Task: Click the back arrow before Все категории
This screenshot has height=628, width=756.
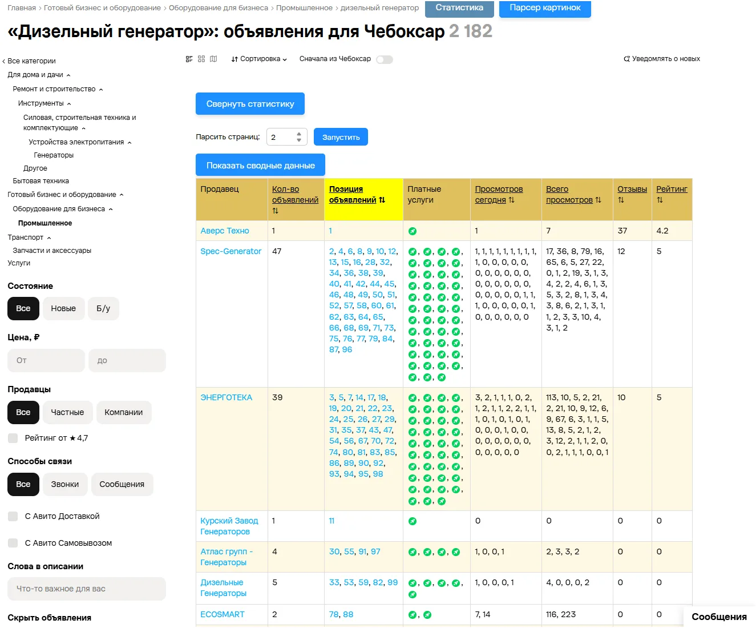Action: coord(3,61)
